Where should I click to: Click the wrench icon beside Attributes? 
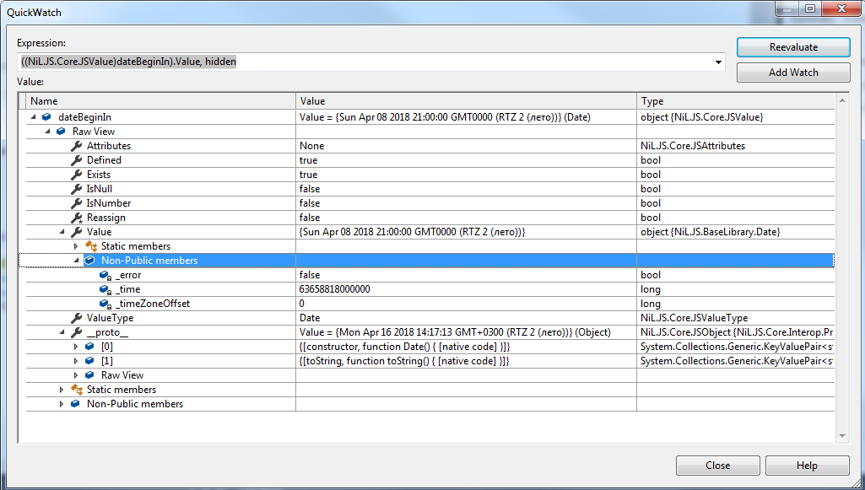click(x=75, y=146)
